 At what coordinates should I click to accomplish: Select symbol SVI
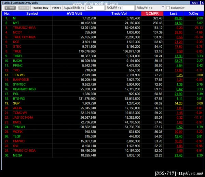(15, 146)
